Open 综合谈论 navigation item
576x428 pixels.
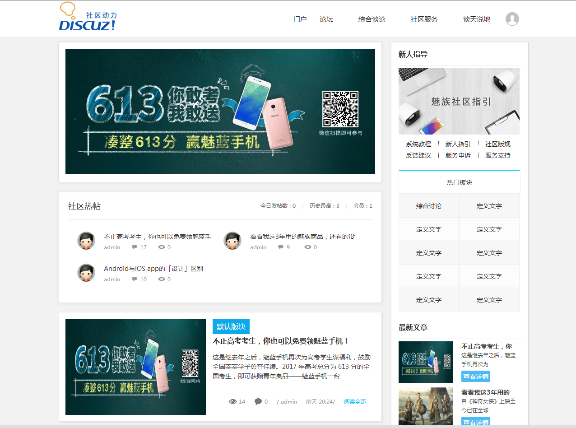372,19
